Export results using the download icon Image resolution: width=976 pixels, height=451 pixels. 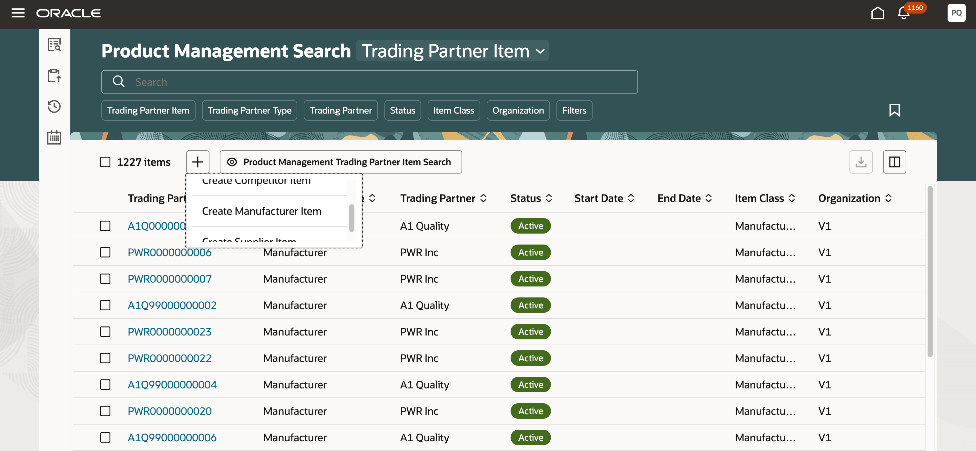861,162
